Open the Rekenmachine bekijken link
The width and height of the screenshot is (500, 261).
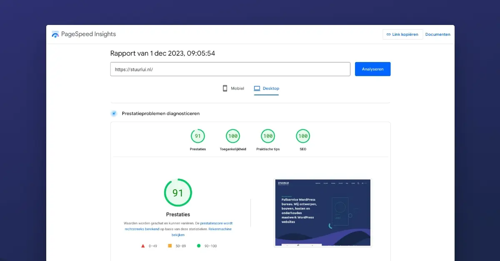[x=220, y=229]
